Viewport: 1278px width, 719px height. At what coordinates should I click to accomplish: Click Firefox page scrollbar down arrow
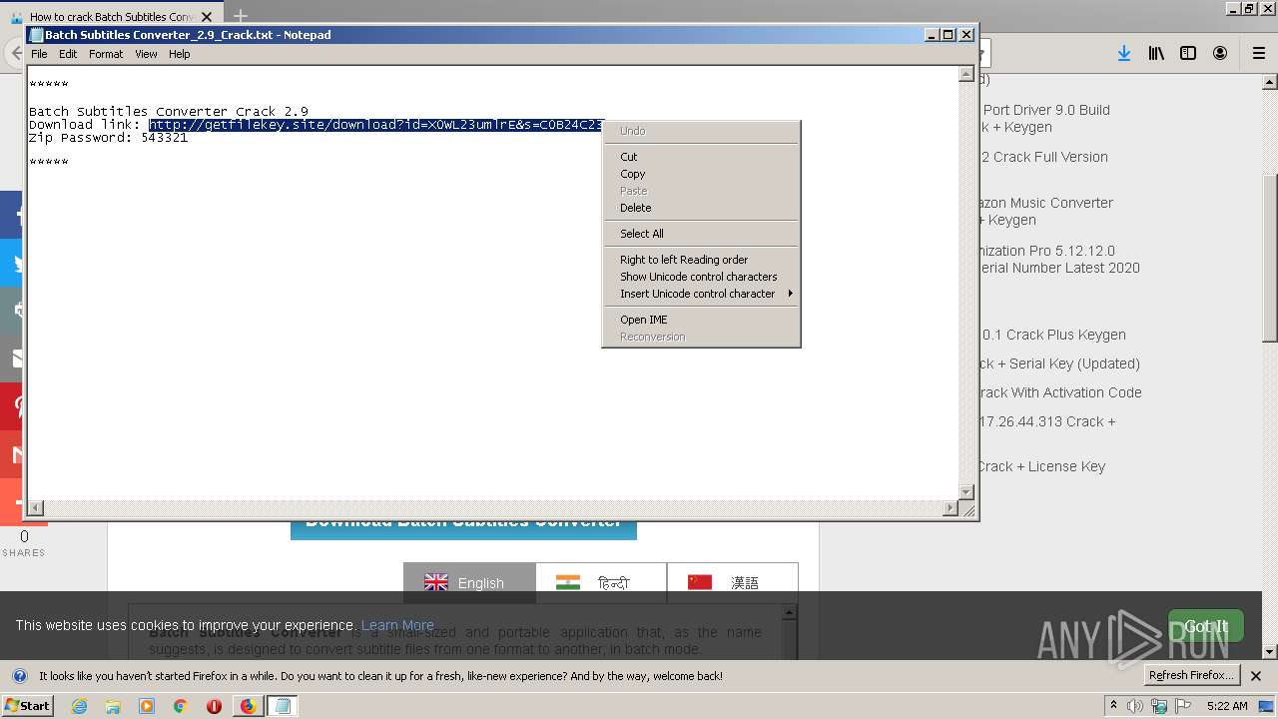click(1269, 652)
